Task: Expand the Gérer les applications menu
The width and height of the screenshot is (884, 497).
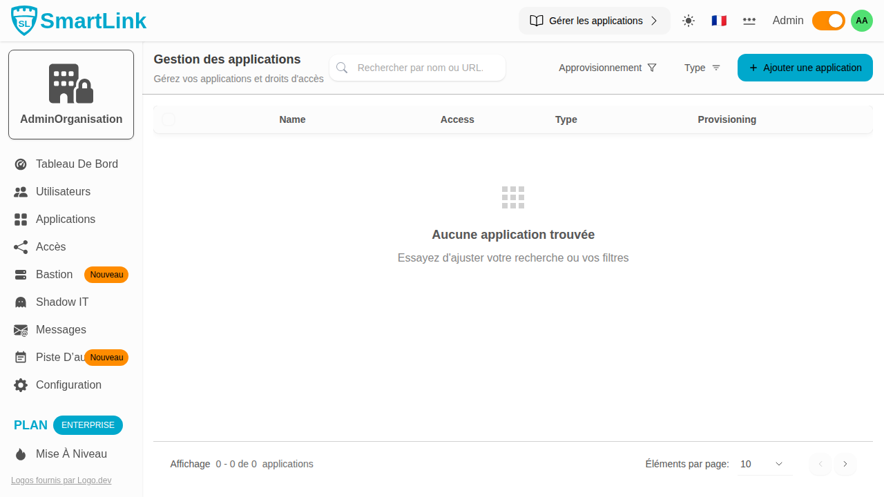Action: 594,21
